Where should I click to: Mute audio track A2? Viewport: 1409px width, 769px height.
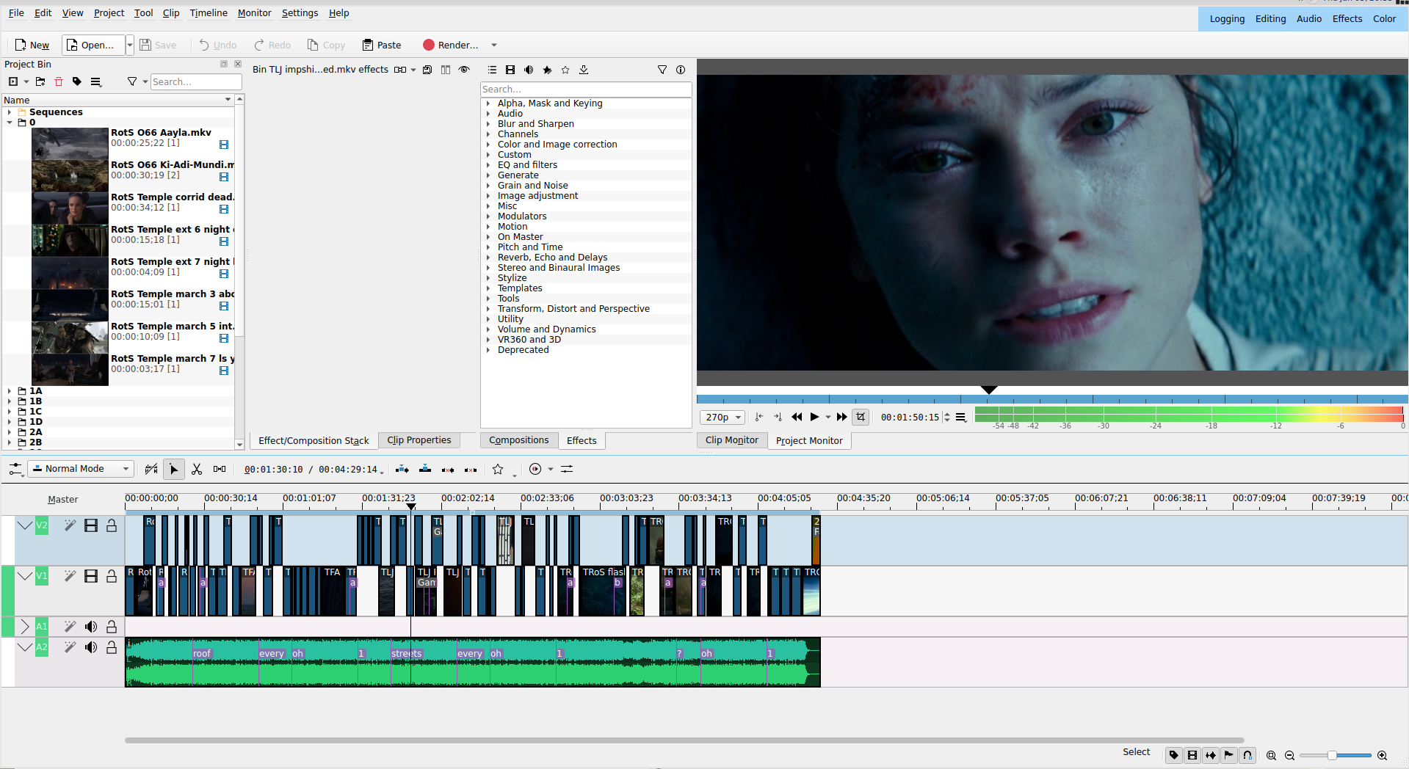click(x=91, y=647)
